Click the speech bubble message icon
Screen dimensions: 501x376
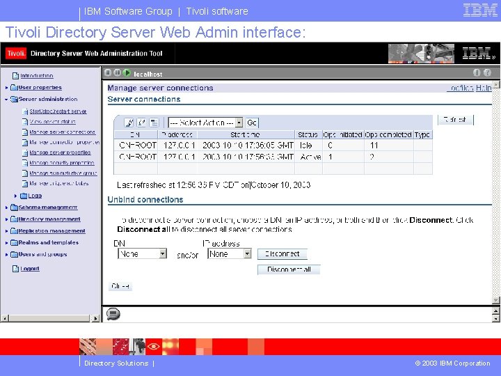pos(113,314)
